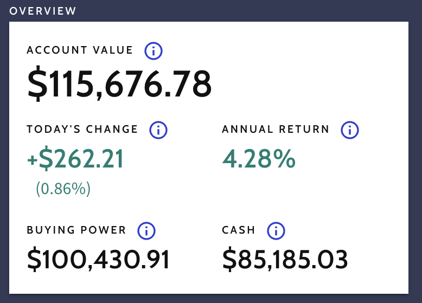Show info for Annual Return
The width and height of the screenshot is (422, 303).
pyautogui.click(x=350, y=130)
